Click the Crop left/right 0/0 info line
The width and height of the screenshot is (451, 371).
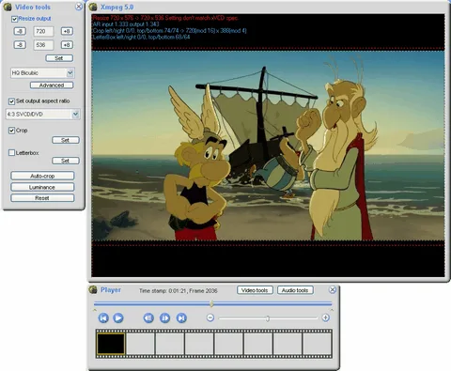(169, 31)
